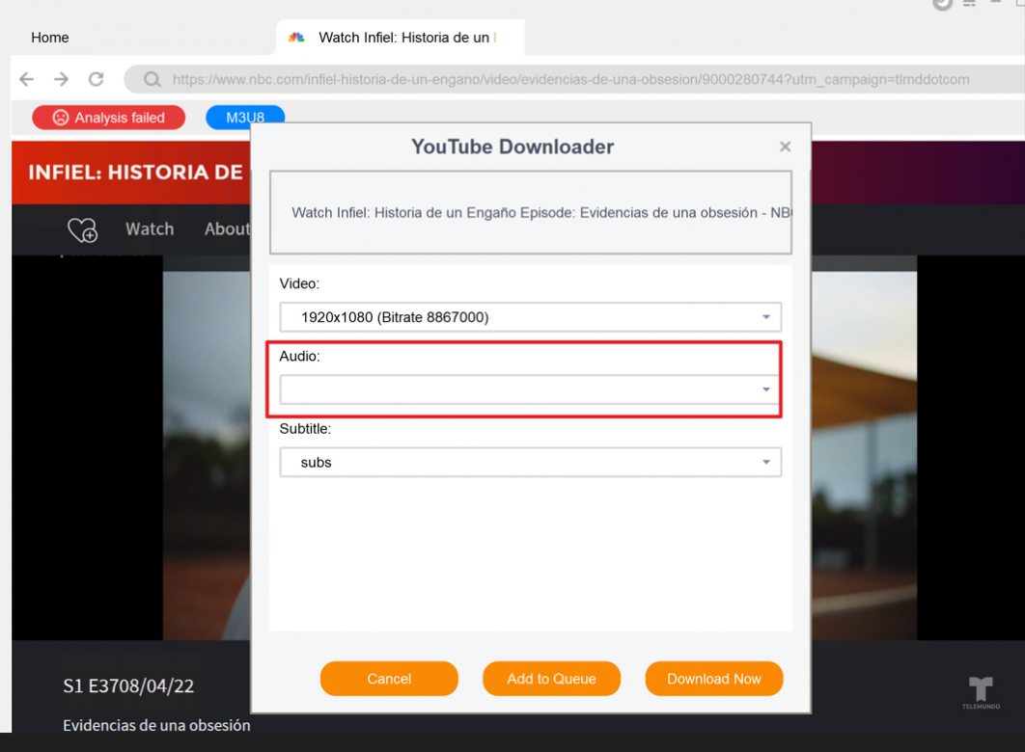Click the magnifier icon in address bar
The height and width of the screenshot is (752, 1025).
coord(152,80)
